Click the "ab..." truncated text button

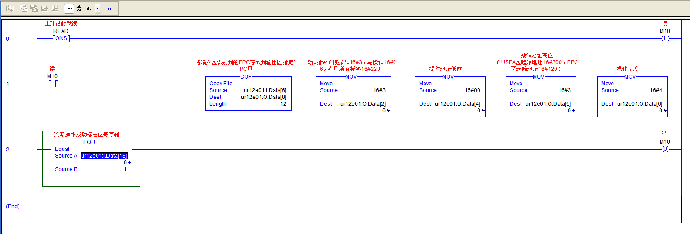[90, 8]
